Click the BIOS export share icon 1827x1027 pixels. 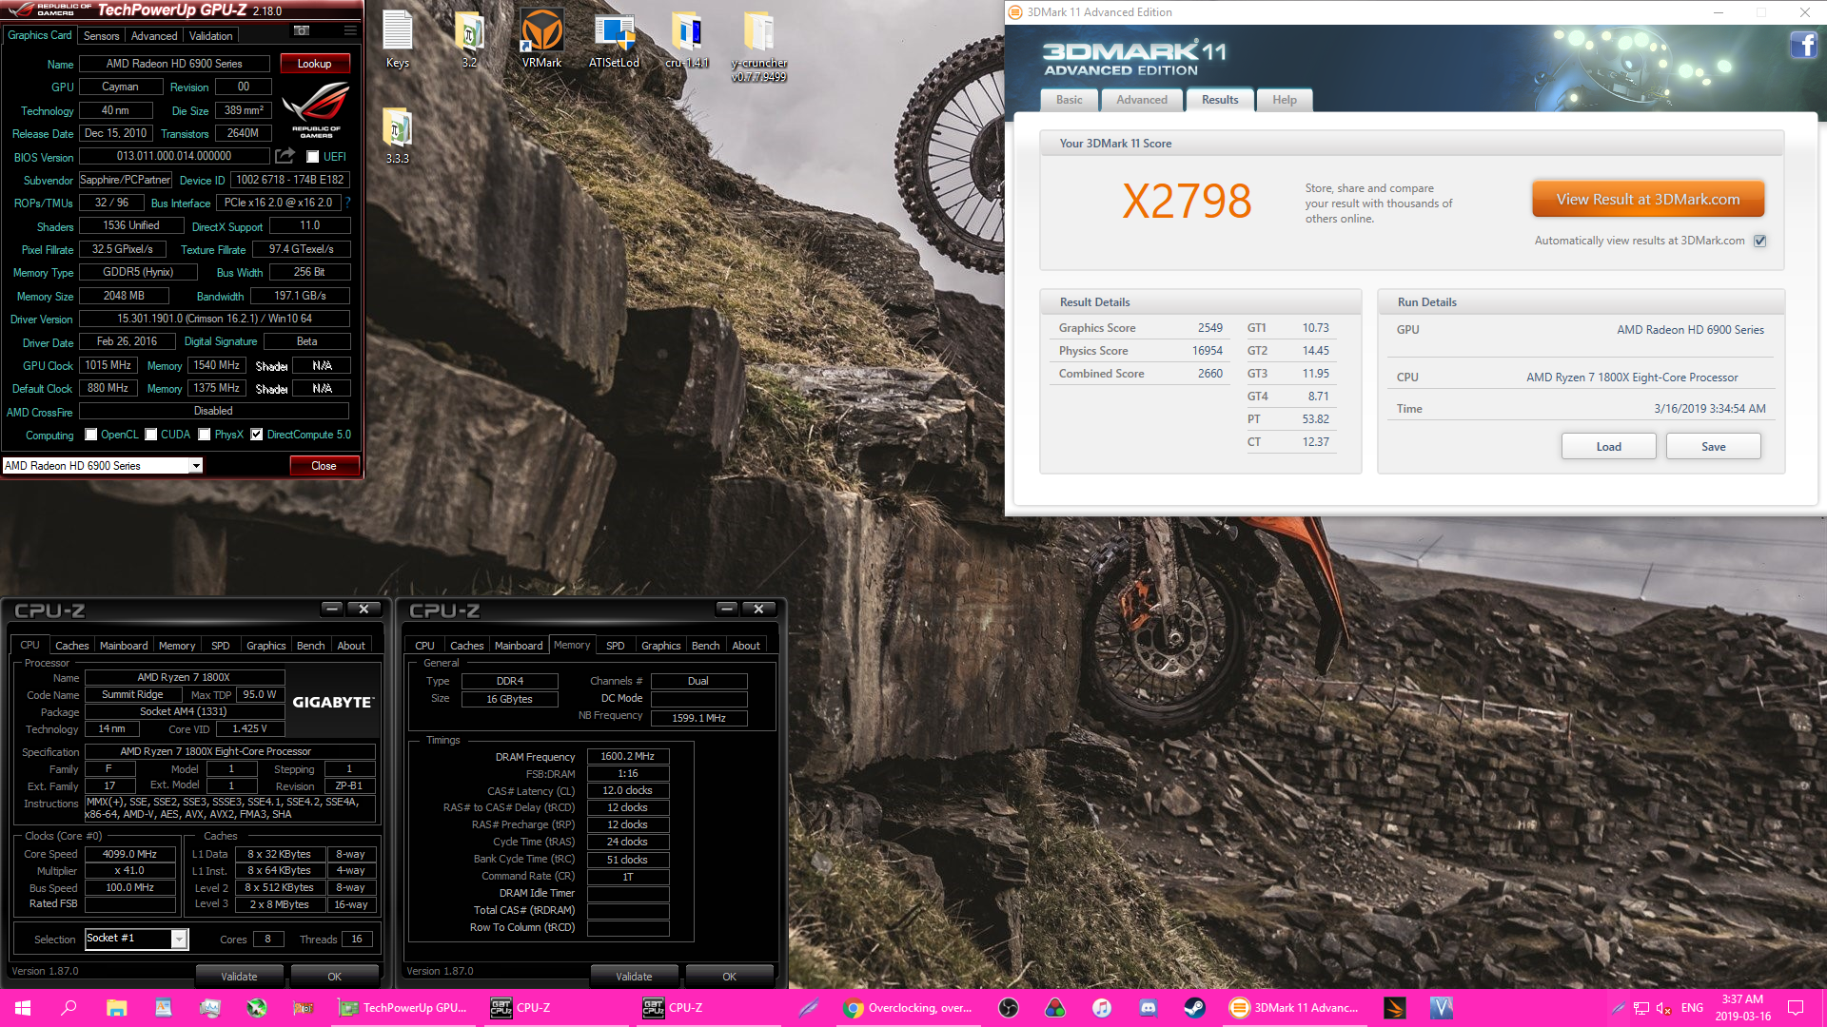[285, 156]
